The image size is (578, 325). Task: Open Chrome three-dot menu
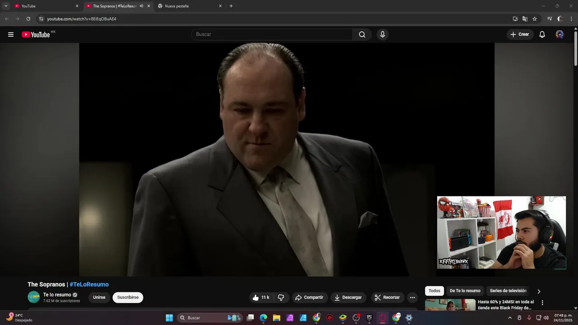click(x=572, y=19)
